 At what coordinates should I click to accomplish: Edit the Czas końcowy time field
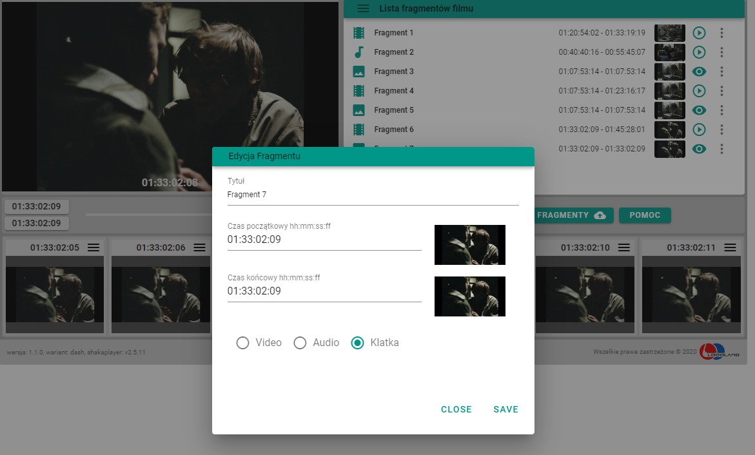pos(324,291)
